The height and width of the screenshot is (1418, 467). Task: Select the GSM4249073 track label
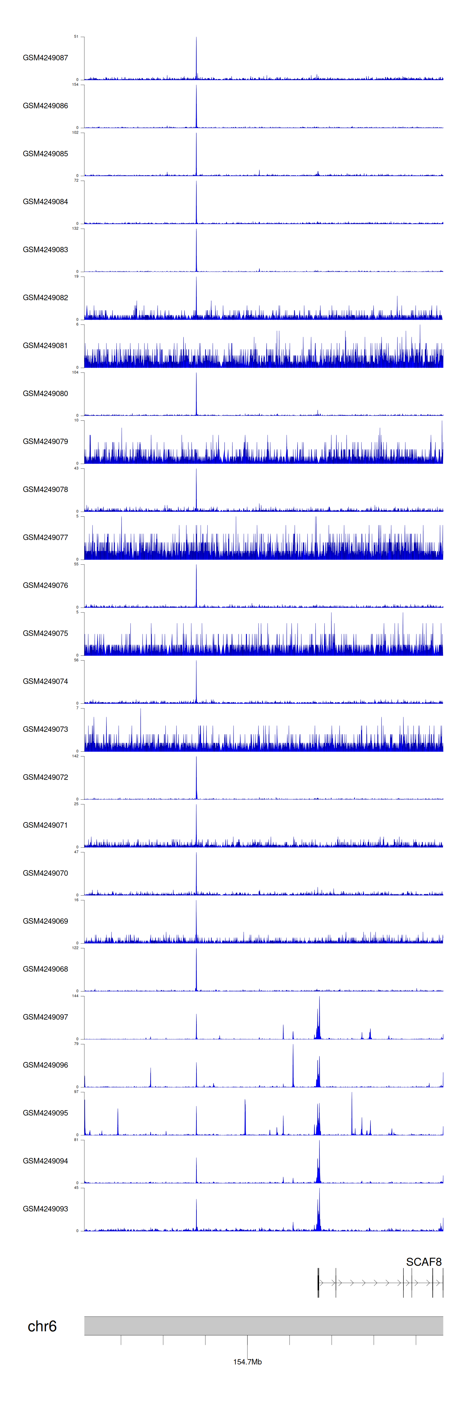45,729
